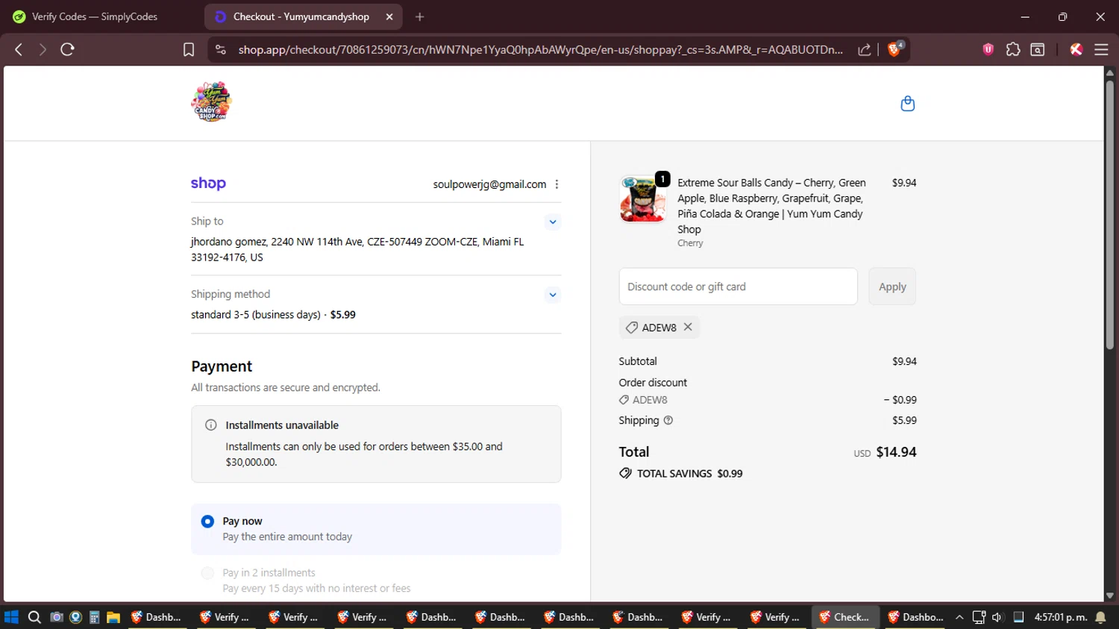Click the Discount code or gift card field
The width and height of the screenshot is (1119, 629).
(738, 287)
